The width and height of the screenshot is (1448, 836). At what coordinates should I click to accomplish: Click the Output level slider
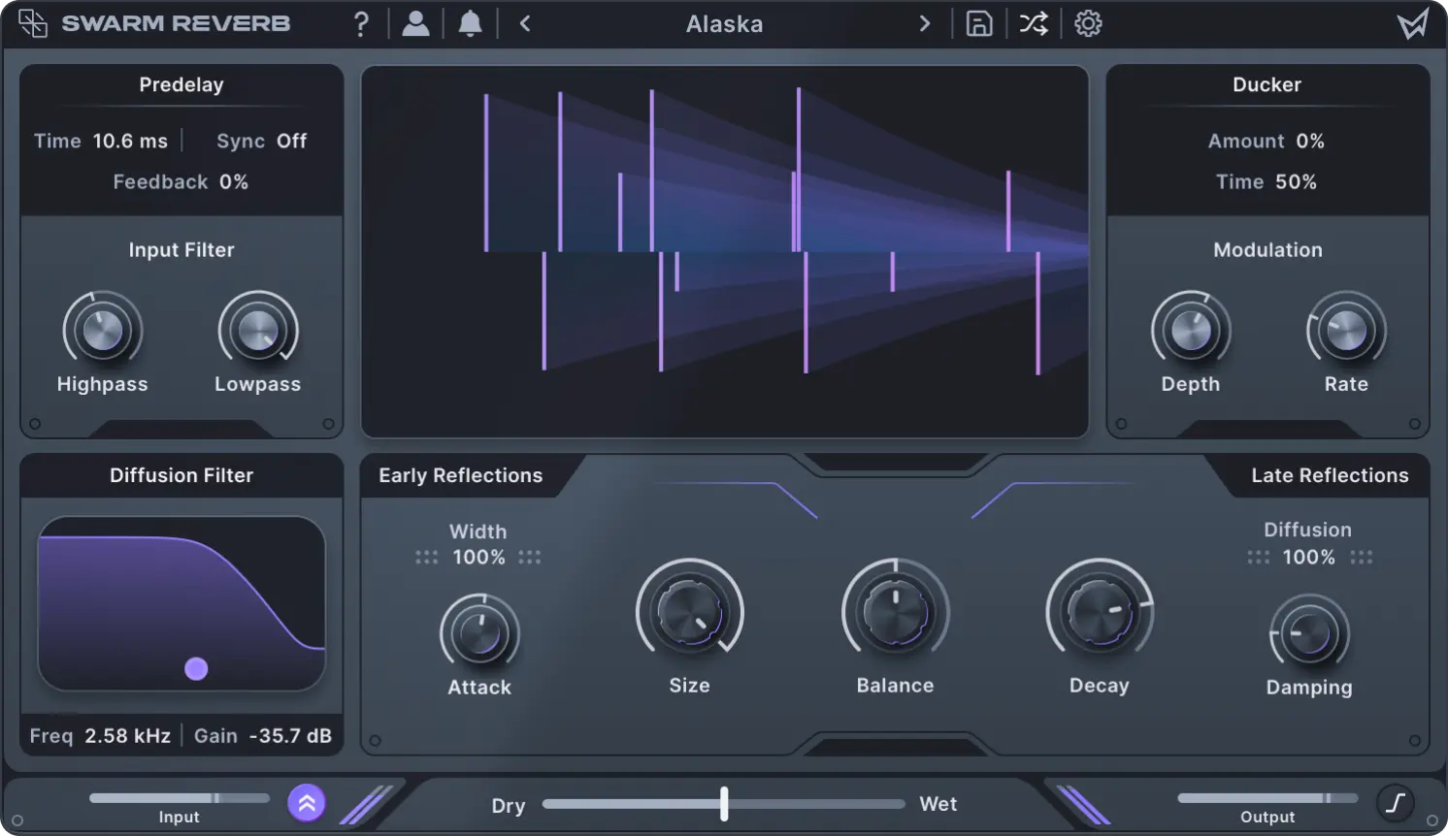[x=1267, y=798]
